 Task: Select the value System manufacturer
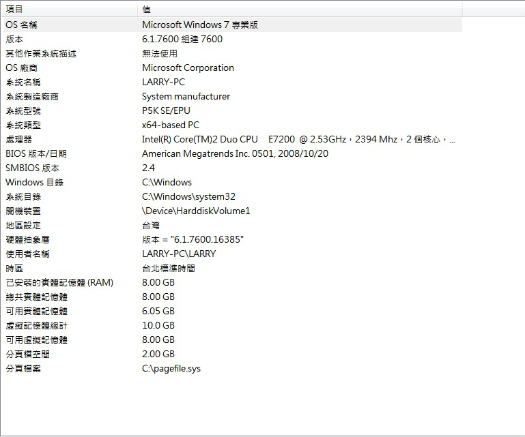click(186, 97)
